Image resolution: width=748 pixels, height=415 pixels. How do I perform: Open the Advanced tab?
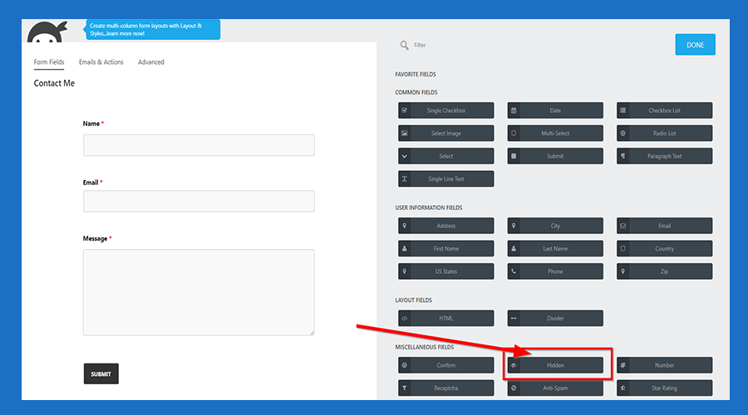point(151,62)
